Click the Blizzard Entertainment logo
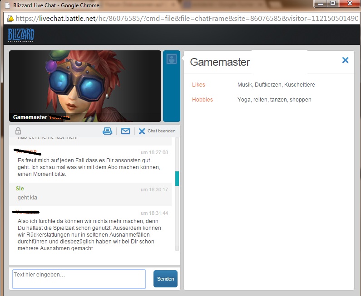 point(21,35)
